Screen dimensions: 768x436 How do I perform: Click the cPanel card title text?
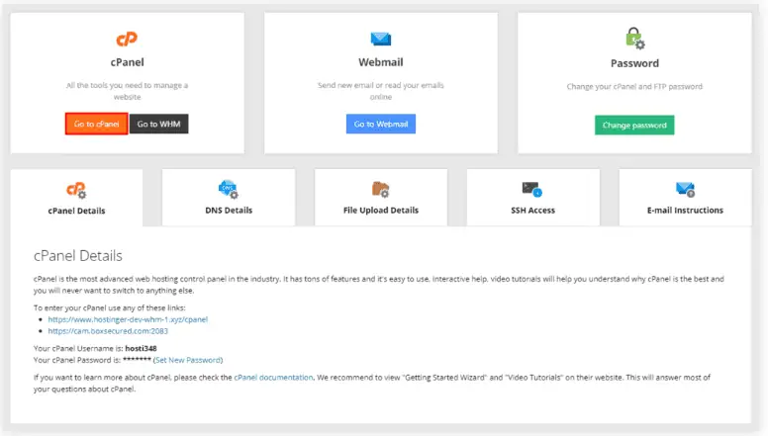pos(127,62)
